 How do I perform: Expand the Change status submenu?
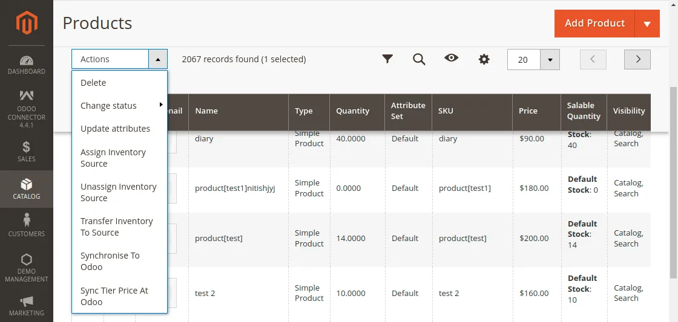[119, 106]
